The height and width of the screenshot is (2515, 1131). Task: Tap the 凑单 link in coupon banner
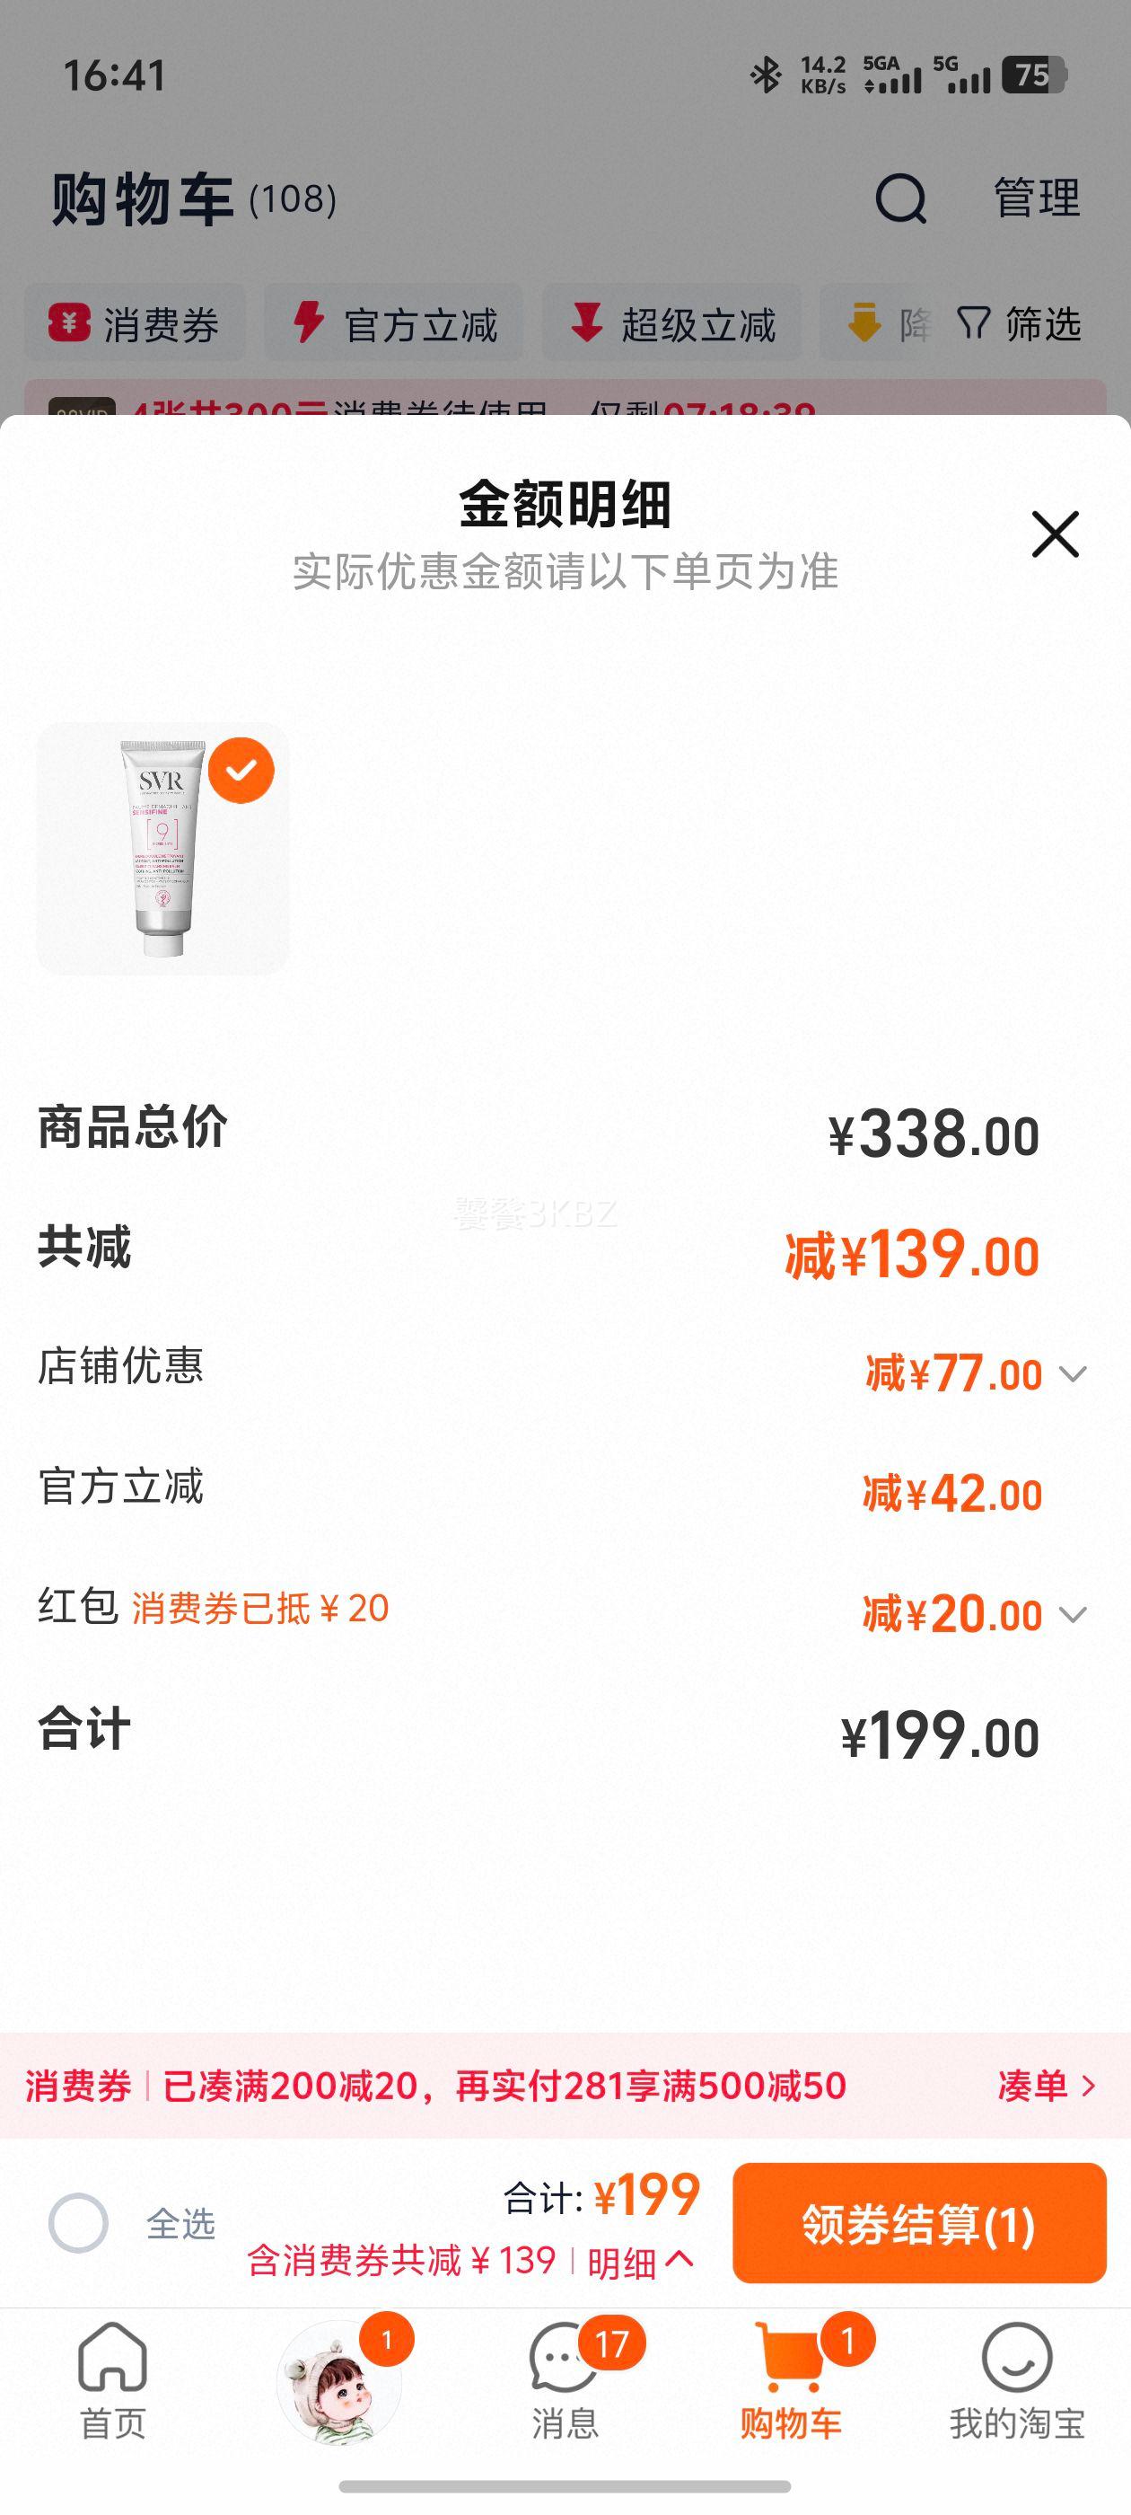click(1048, 2086)
